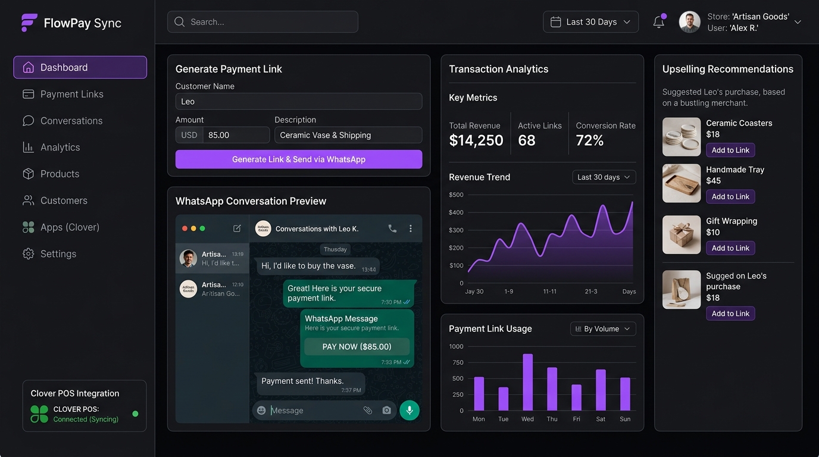Open notifications bell icon

pos(658,22)
